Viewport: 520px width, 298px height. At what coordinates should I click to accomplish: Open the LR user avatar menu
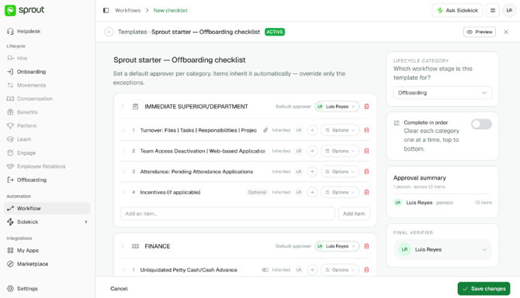coord(509,11)
